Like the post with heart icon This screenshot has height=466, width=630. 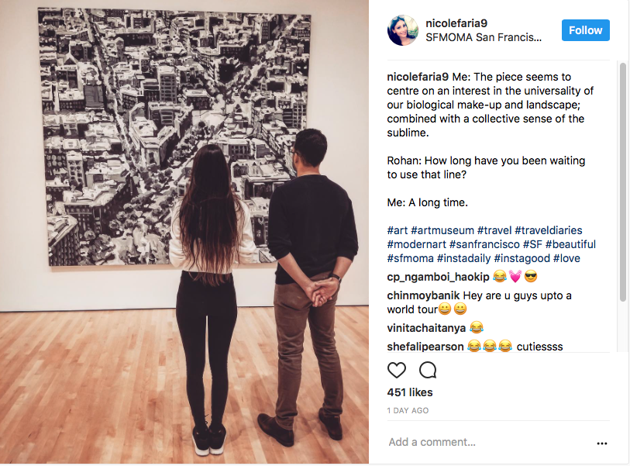click(x=397, y=370)
